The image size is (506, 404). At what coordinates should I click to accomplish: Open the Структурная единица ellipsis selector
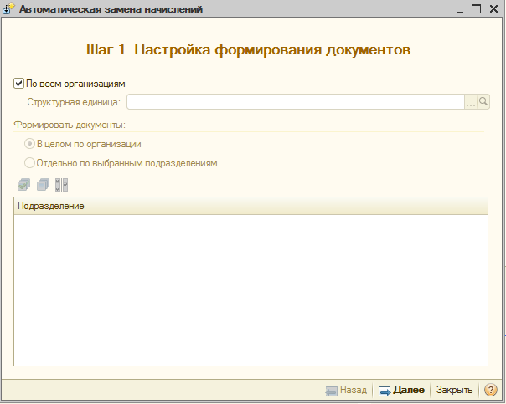[471, 102]
